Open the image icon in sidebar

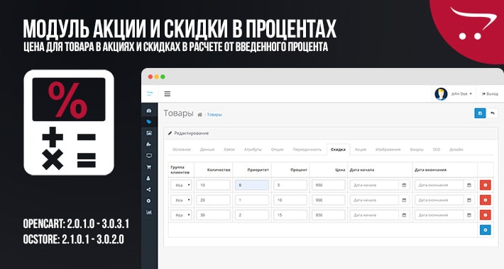pyautogui.click(x=149, y=133)
